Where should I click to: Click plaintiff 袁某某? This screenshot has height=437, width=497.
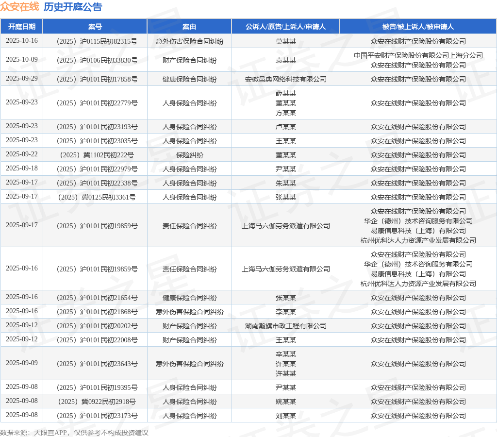coord(285,60)
